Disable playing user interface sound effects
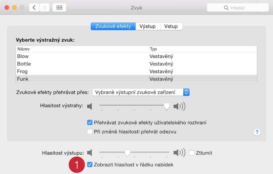The height and width of the screenshot is (174, 273). [90, 123]
